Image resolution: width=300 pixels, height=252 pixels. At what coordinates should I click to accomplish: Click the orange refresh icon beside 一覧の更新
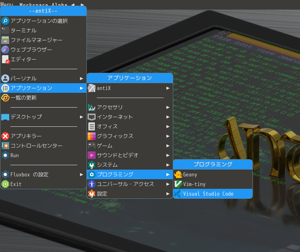pyautogui.click(x=5, y=98)
